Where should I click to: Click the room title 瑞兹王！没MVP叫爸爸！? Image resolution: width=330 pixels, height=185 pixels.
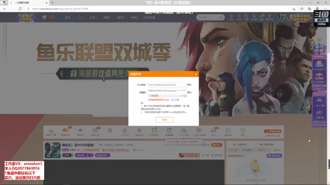[x=78, y=145]
